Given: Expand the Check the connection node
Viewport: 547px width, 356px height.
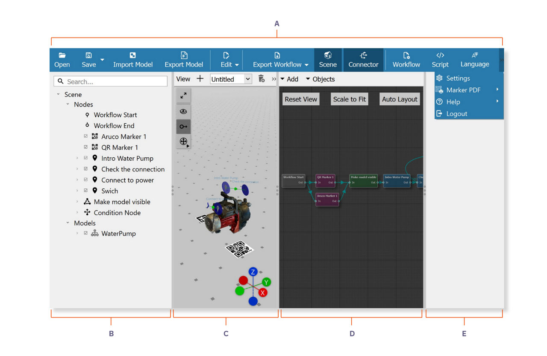Looking at the screenshot, I should pos(77,169).
